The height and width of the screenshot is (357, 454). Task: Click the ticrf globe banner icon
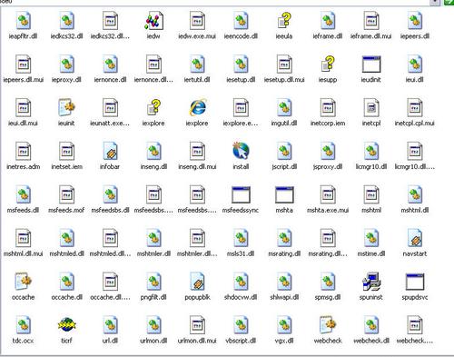(x=66, y=325)
